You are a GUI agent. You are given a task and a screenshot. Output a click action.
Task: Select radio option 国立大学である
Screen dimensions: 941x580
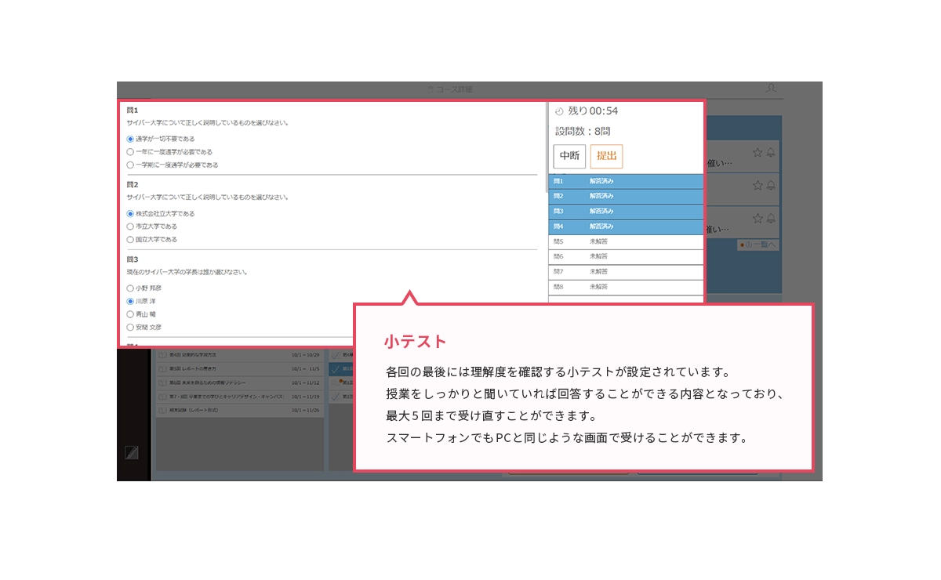click(x=130, y=240)
